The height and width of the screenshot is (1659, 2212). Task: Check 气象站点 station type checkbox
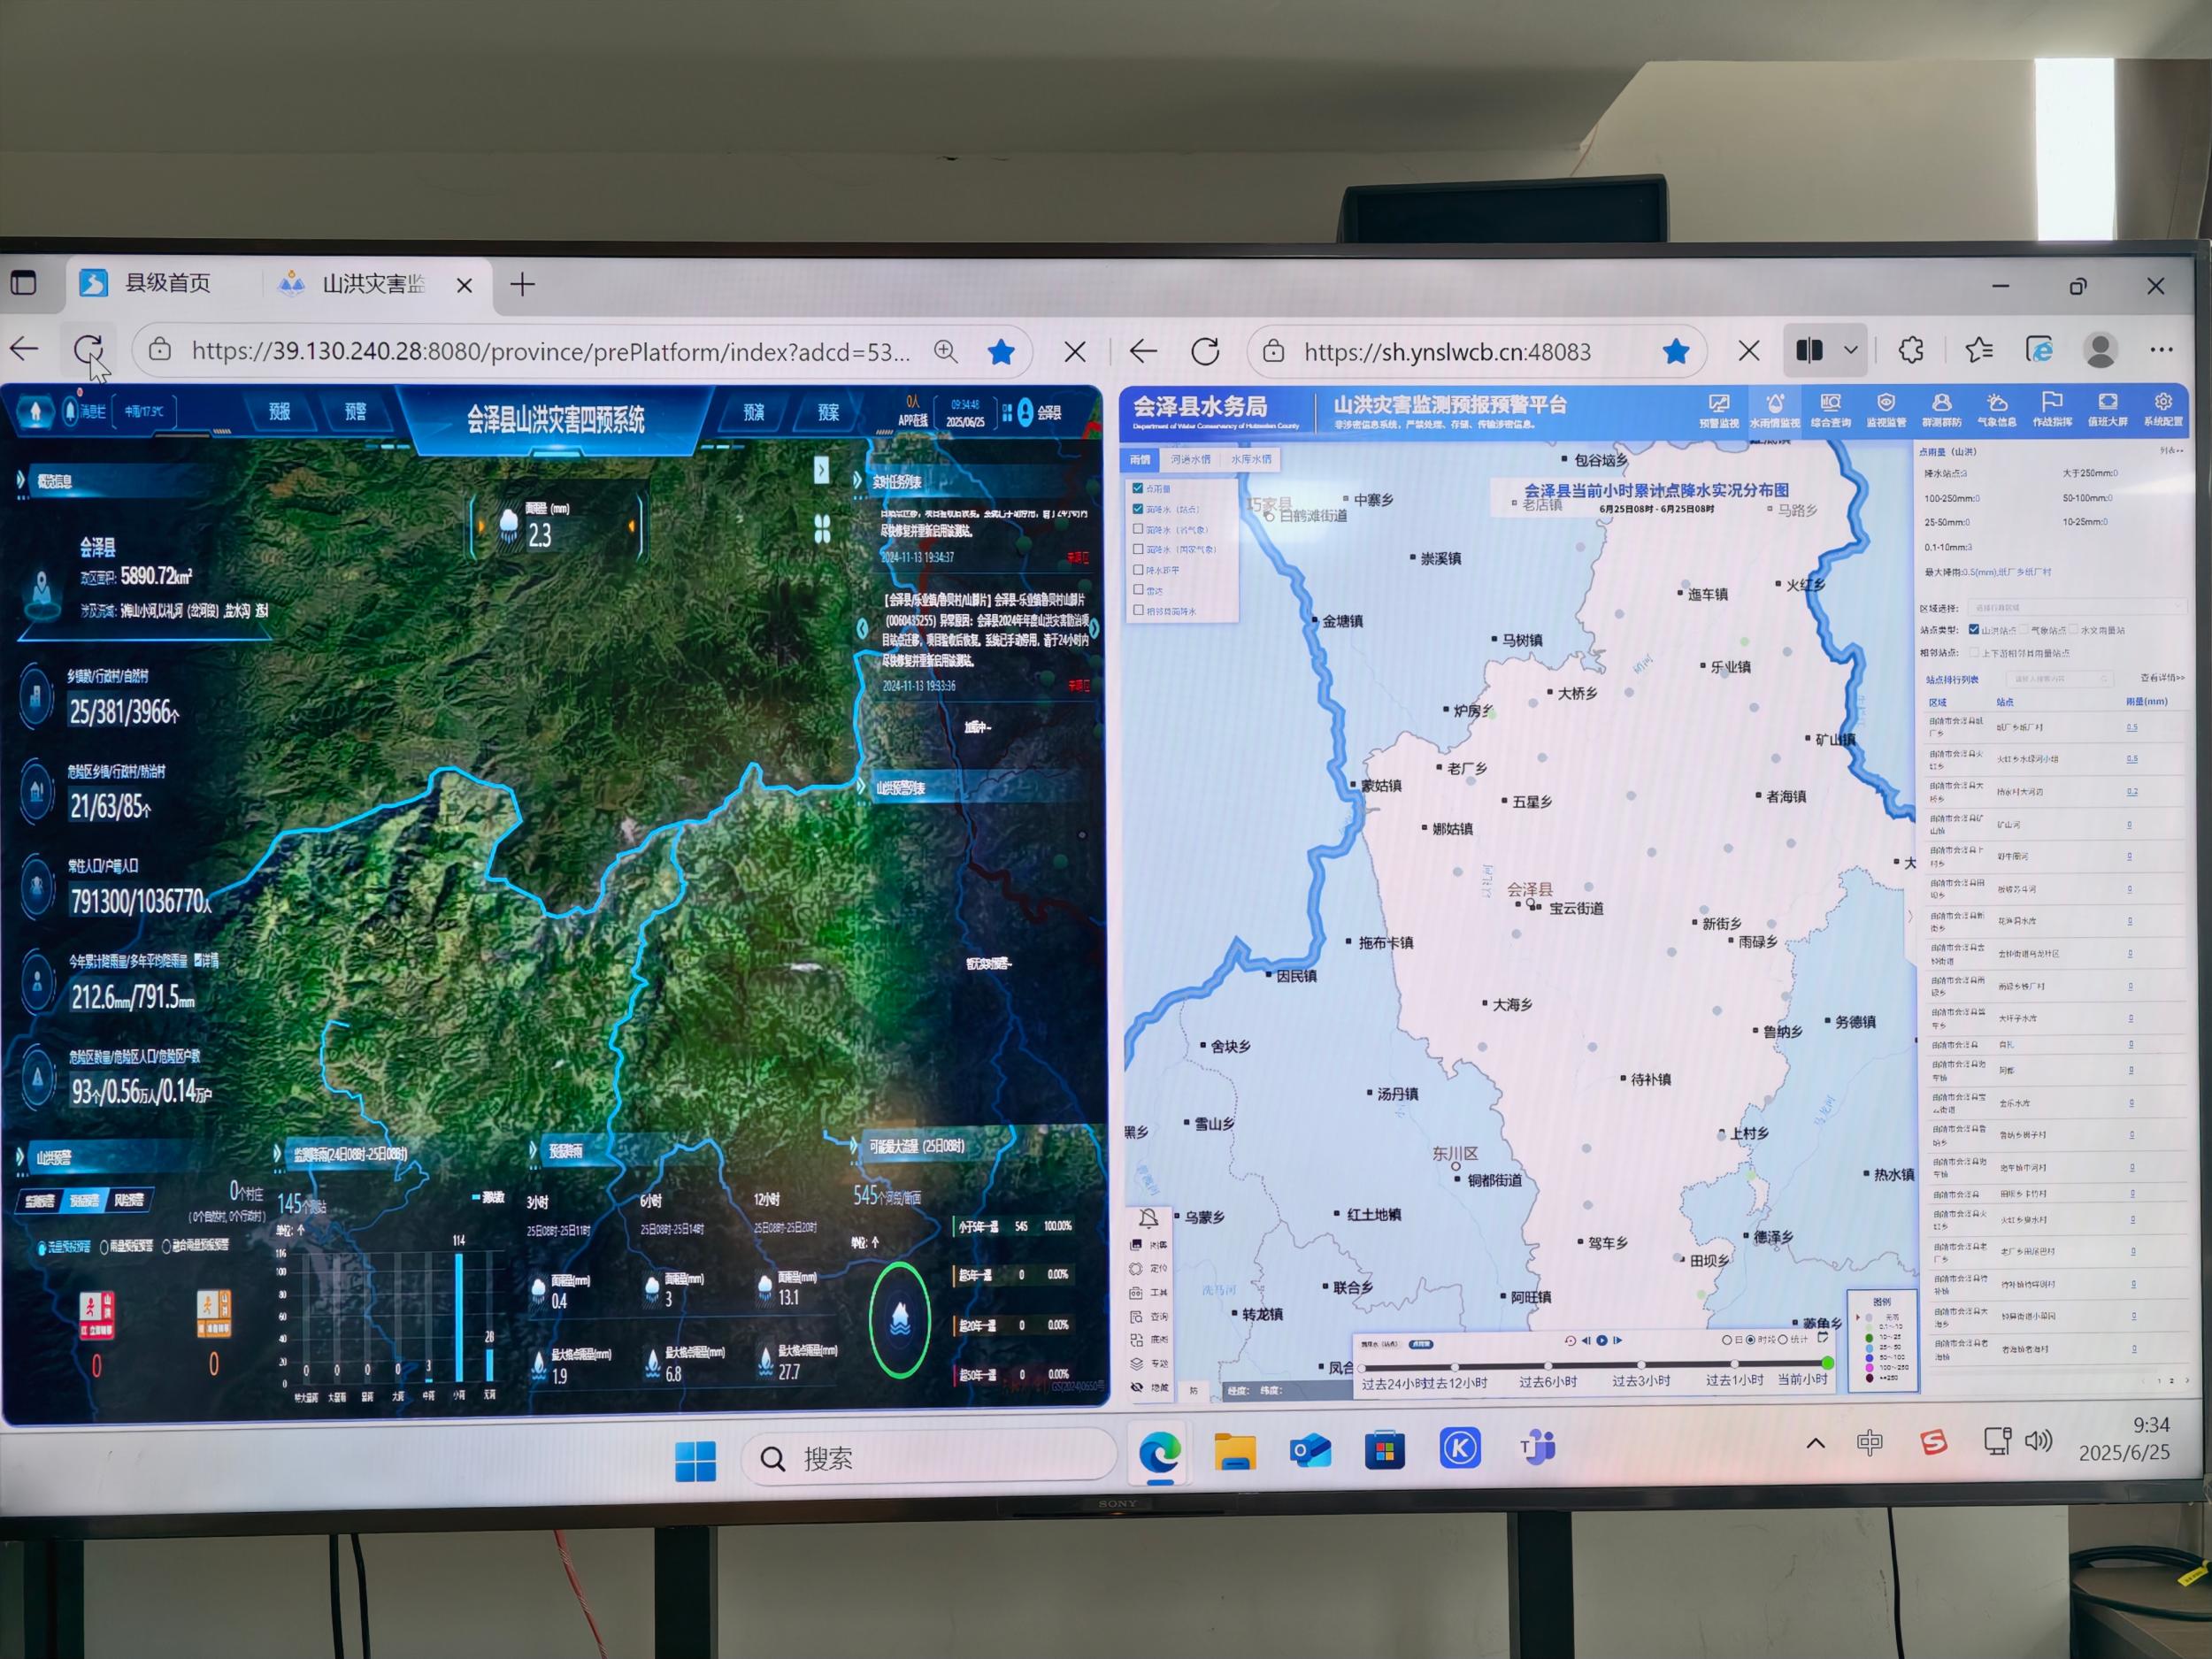(x=2024, y=629)
